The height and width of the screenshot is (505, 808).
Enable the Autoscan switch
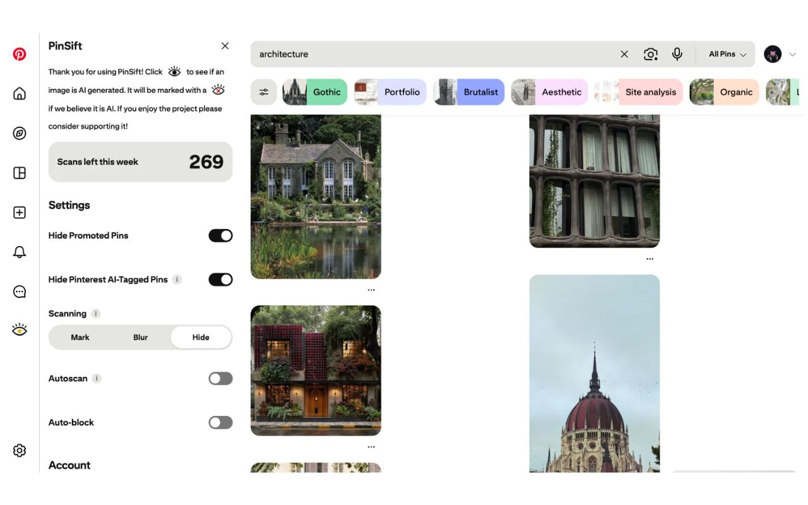tap(220, 379)
